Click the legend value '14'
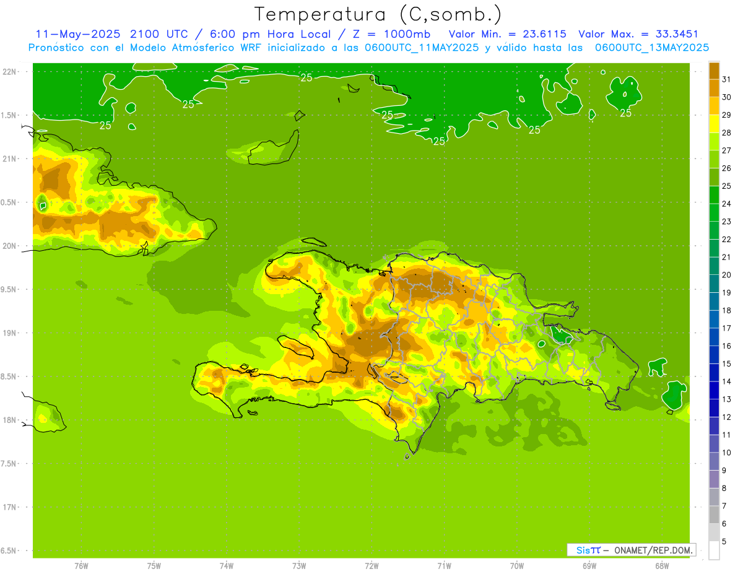Viewport: 743px width, 574px height. tap(727, 381)
